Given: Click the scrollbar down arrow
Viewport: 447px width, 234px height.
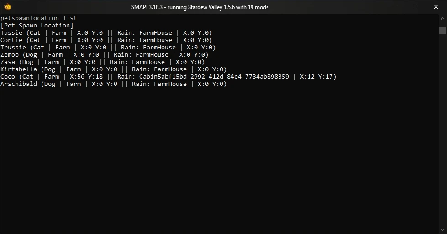Looking at the screenshot, I should [443, 230].
